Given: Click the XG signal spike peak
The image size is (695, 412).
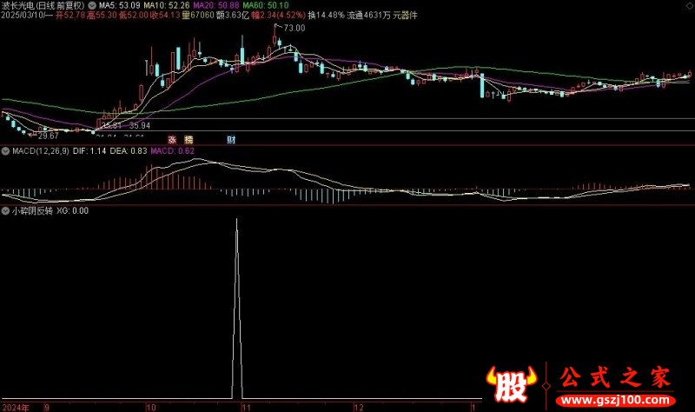Looking at the screenshot, I should point(236,220).
